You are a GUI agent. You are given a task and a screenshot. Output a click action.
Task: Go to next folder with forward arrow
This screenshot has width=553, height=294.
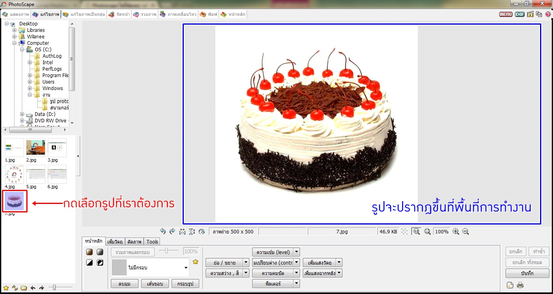click(x=41, y=288)
